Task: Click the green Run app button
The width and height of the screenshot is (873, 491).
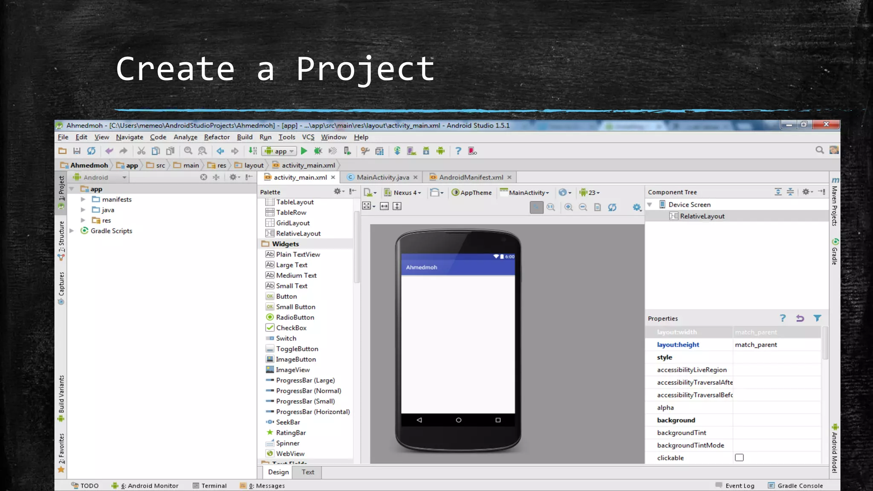Action: tap(304, 151)
